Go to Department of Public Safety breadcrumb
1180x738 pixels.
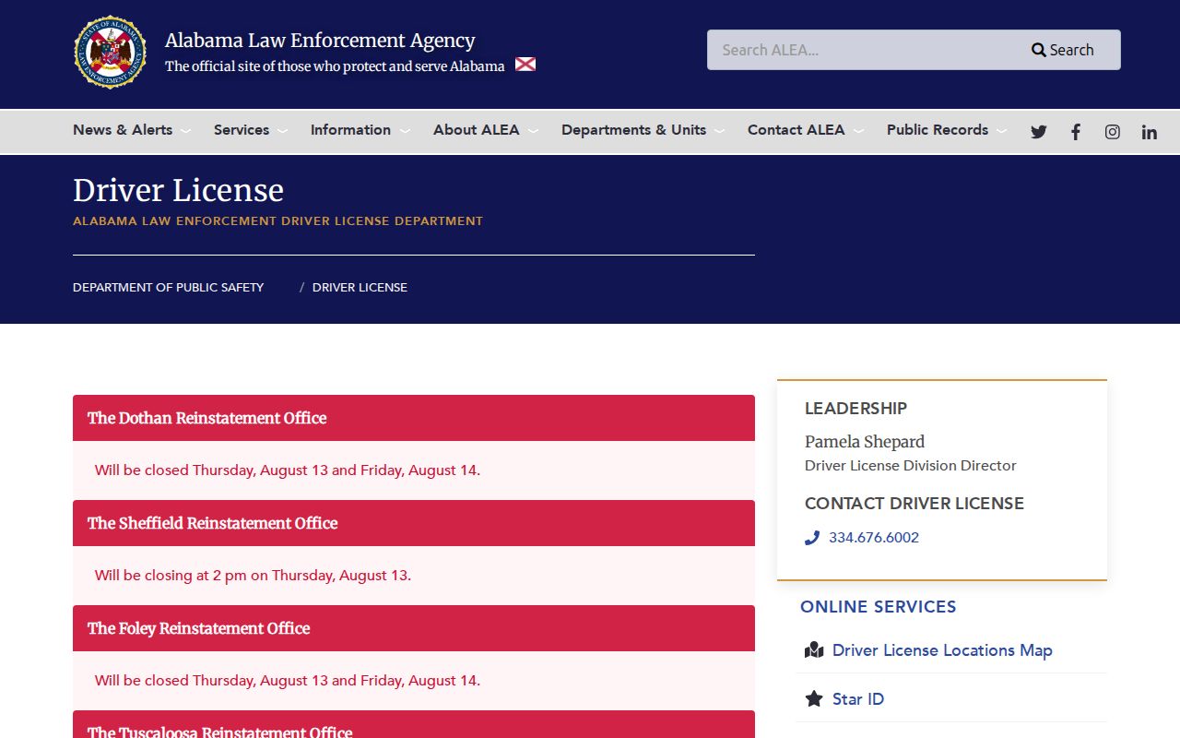169,288
